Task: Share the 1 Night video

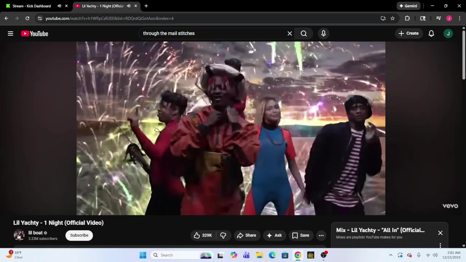Action: (x=247, y=235)
